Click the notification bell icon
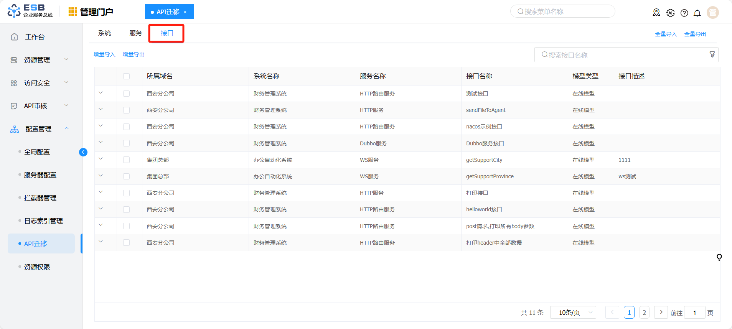Viewport: 732px width, 329px height. (697, 13)
